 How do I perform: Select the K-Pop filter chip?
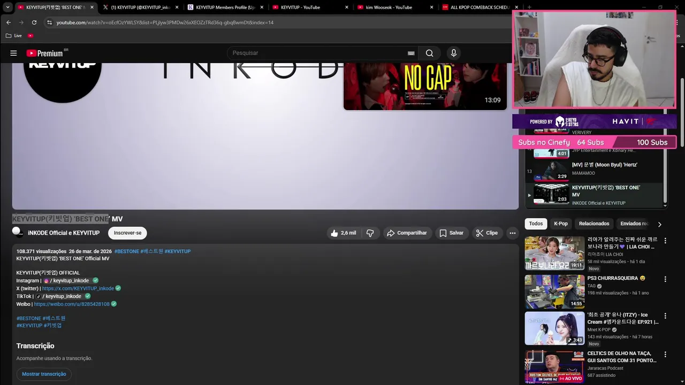tap(561, 224)
